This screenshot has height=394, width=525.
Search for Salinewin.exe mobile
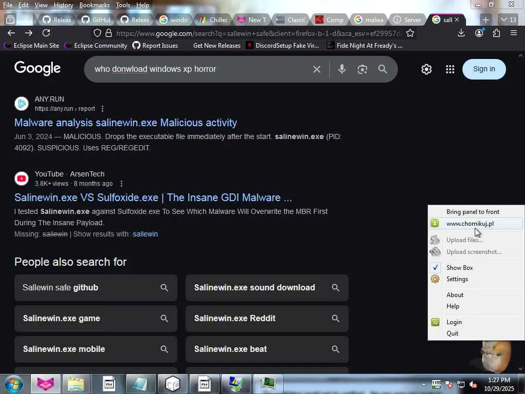coord(96,349)
